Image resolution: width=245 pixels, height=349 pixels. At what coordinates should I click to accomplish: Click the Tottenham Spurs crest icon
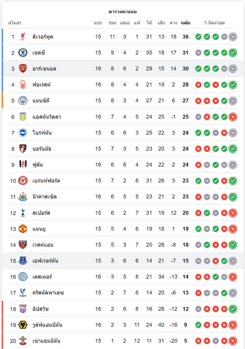(x=23, y=213)
